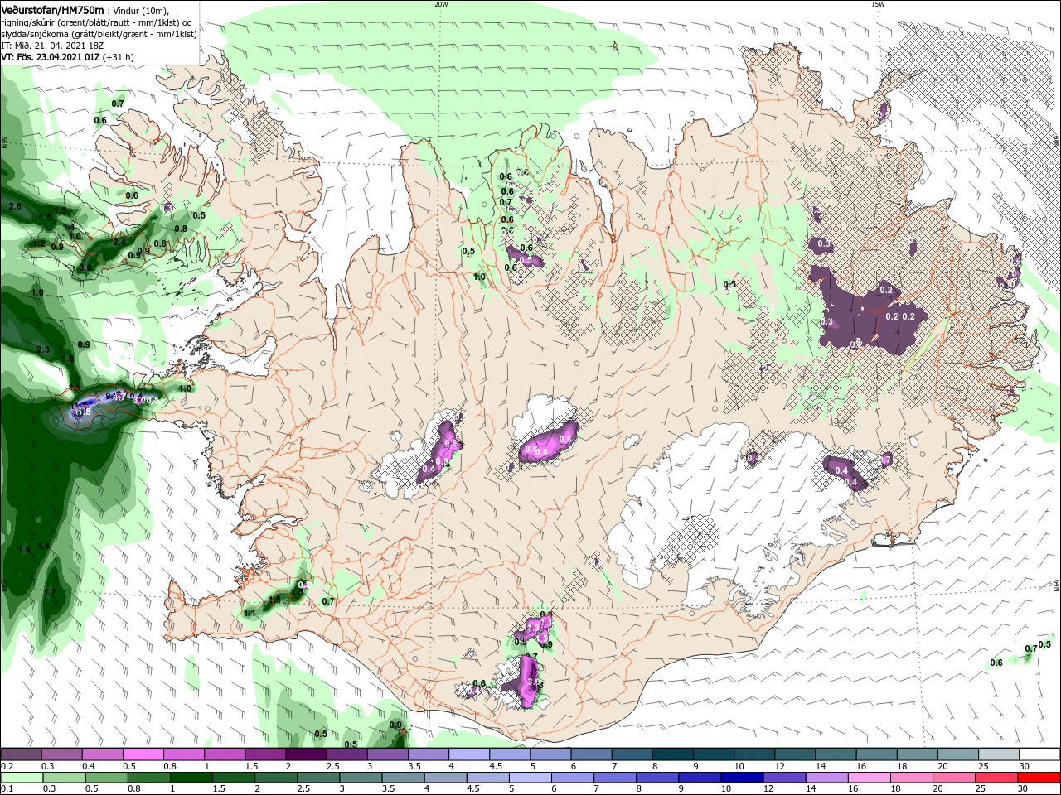Screen dimensions: 1061x795
Task: Click the 20W longitude label
Action: coord(441,4)
